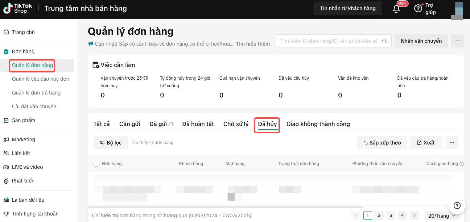Click the Trợ giúp question mark icon
The image size is (470, 222).
[419, 8]
